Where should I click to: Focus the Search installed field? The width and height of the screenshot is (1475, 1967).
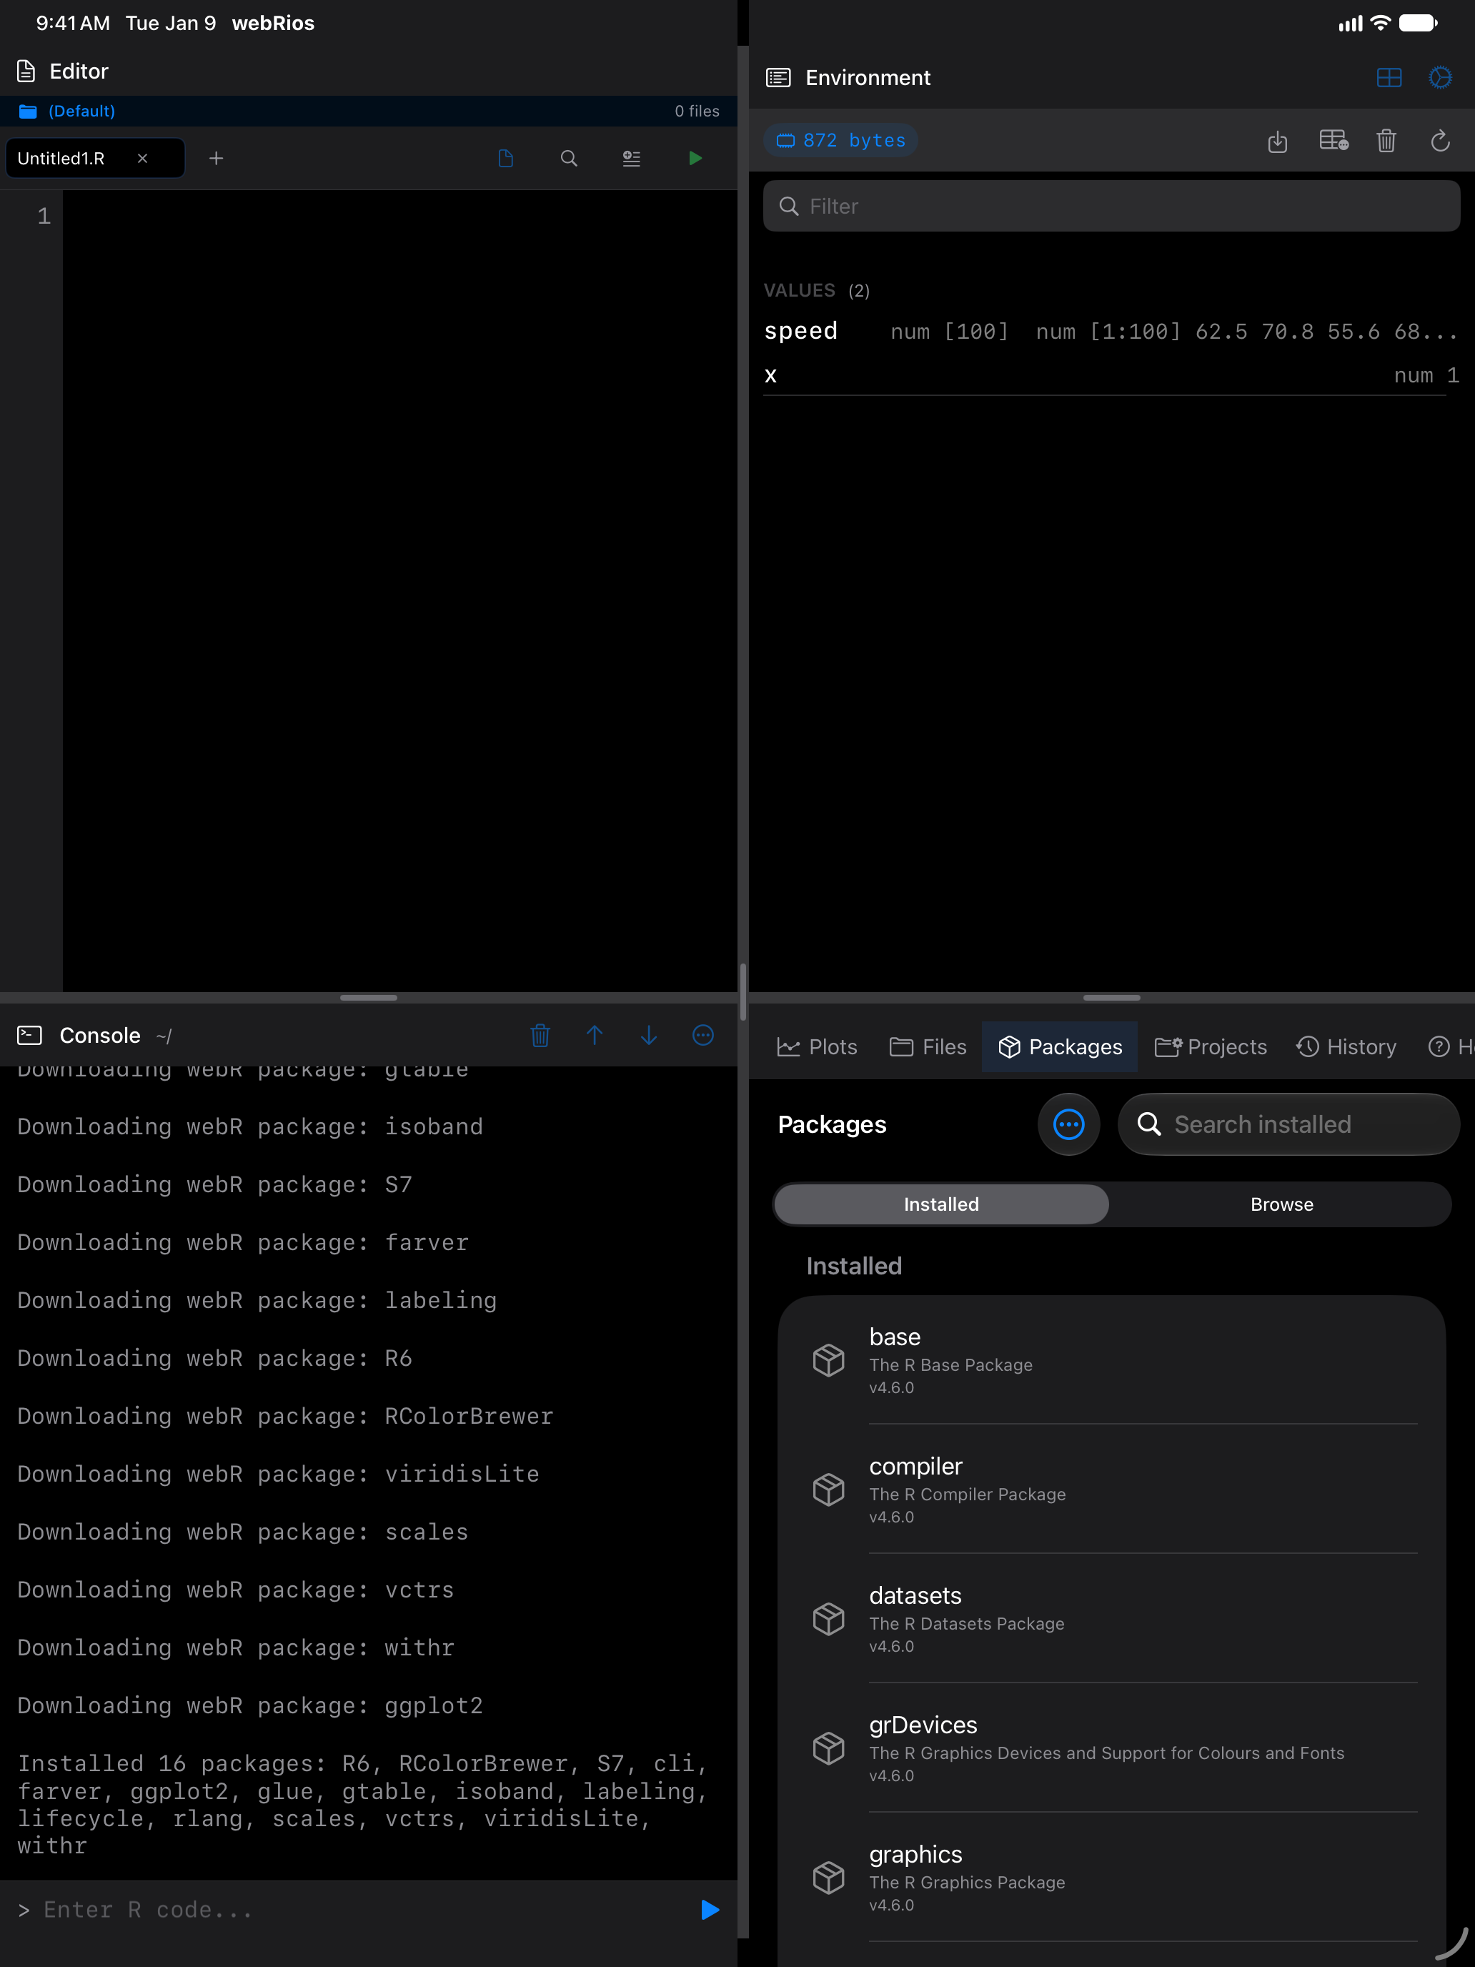pyautogui.click(x=1288, y=1124)
